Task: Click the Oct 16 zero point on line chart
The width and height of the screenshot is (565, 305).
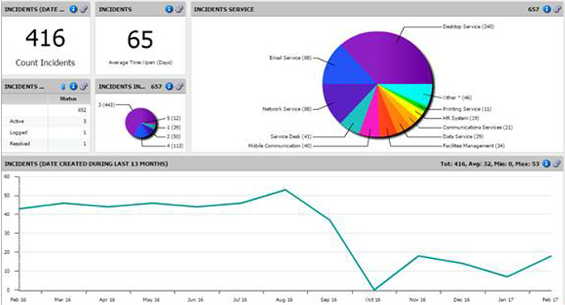Action: [x=375, y=290]
